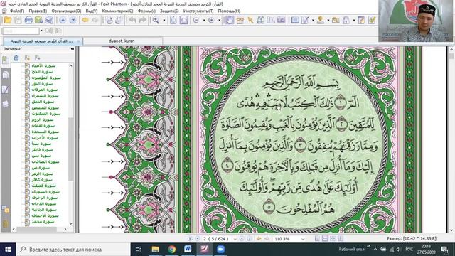Open Microsoft Word from the taskbar
This screenshot has width=455, height=256.
click(x=188, y=249)
